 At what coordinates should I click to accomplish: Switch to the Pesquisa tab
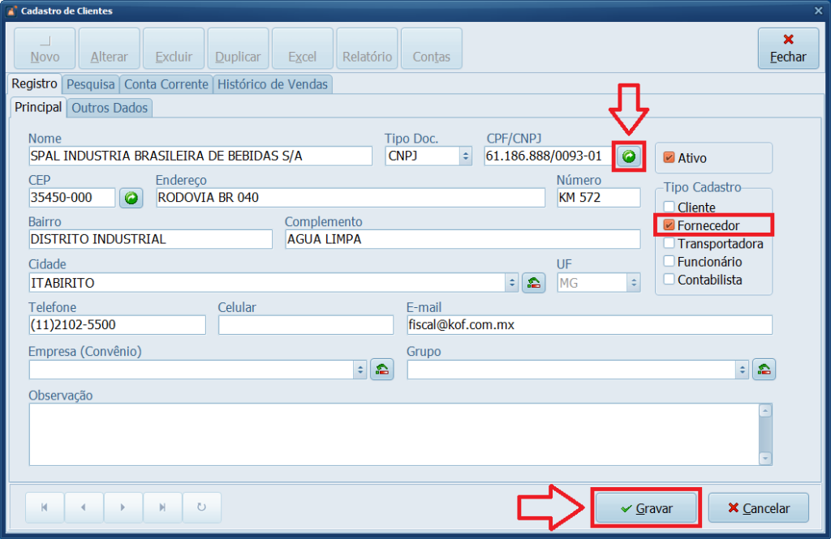click(x=91, y=84)
